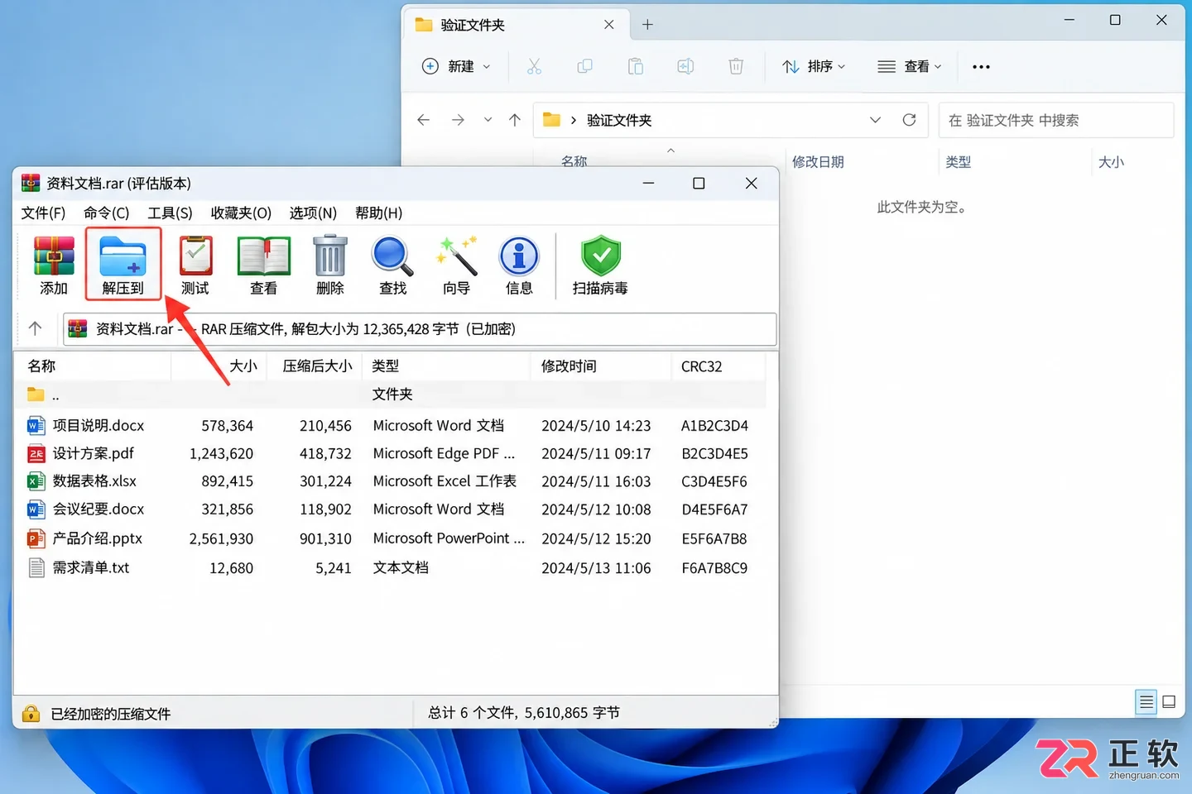Click the rename icon in Explorer toolbar
The width and height of the screenshot is (1192, 794).
point(685,66)
